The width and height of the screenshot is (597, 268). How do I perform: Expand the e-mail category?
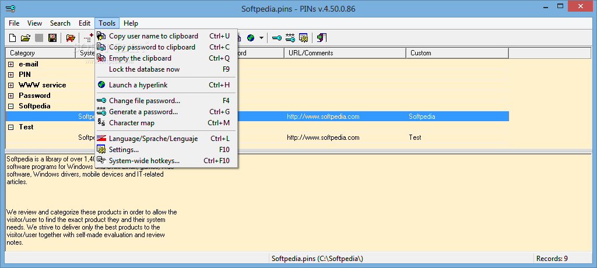pyautogui.click(x=10, y=64)
